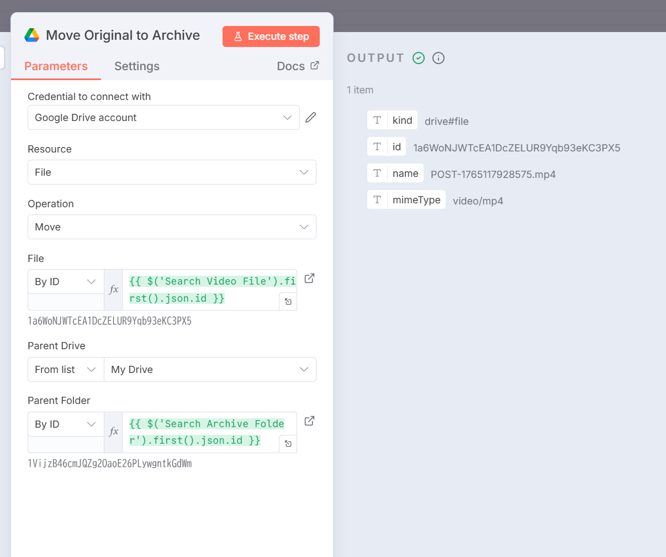
Task: Click the fx icon beside File expression
Action: click(114, 290)
